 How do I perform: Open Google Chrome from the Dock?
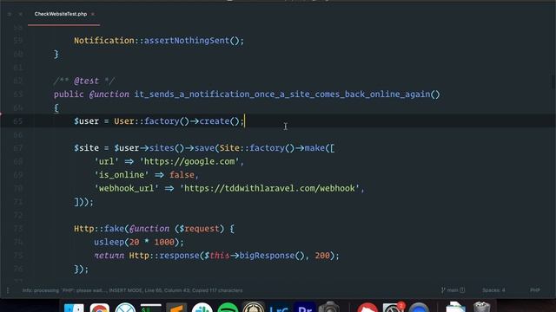pos(100,308)
